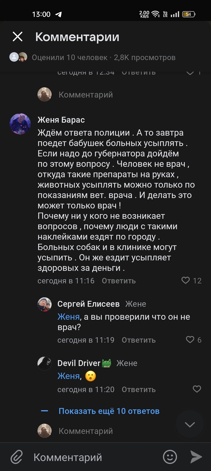Open Сергей Елисеев's profile avatar
The height and width of the screenshot is (471, 211).
[44, 304]
